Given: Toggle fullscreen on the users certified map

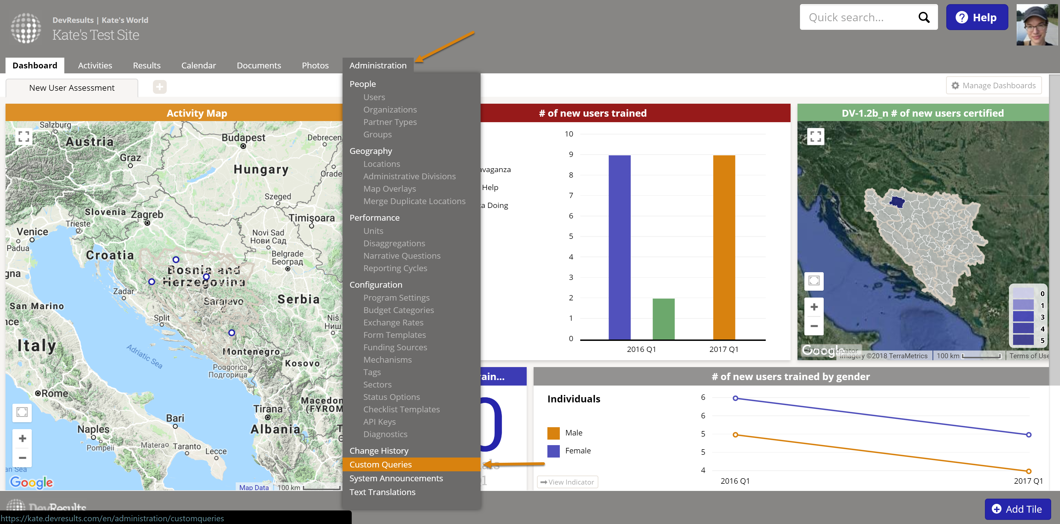Looking at the screenshot, I should (815, 136).
